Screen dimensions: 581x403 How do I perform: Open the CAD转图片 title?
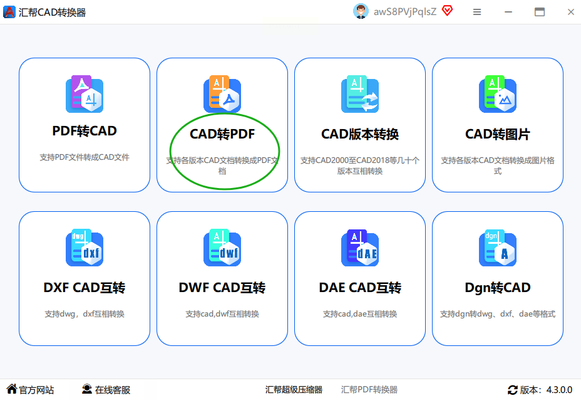498,134
